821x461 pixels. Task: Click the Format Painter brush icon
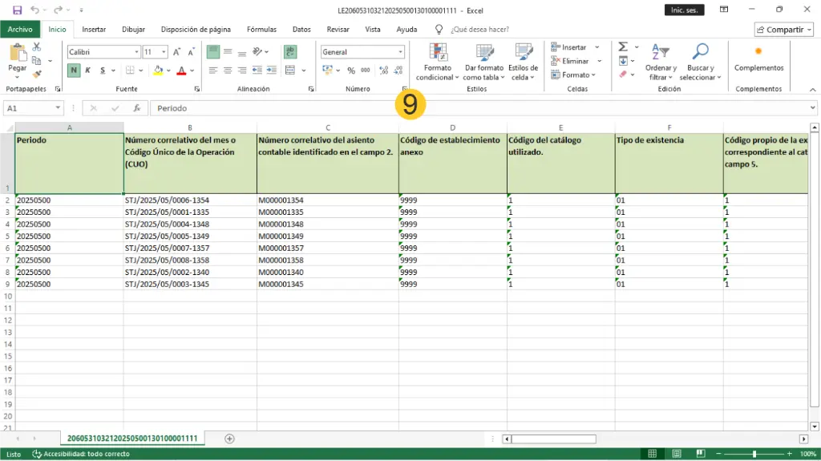[37, 75]
